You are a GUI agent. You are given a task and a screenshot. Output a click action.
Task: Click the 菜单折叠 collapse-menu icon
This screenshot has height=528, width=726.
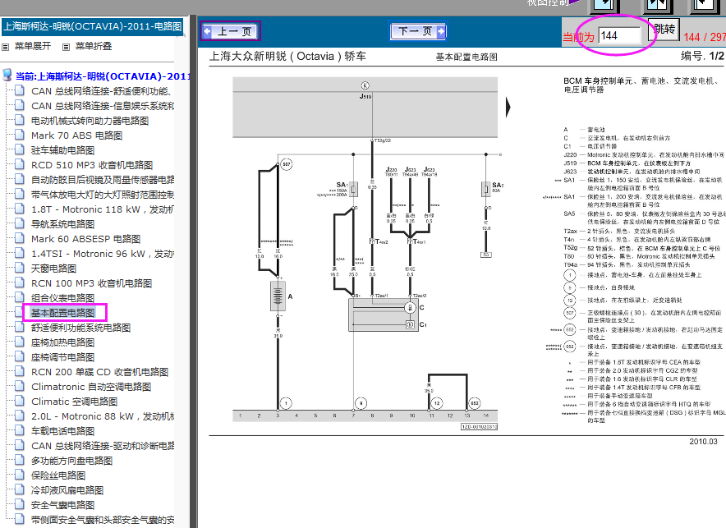pyautogui.click(x=67, y=47)
